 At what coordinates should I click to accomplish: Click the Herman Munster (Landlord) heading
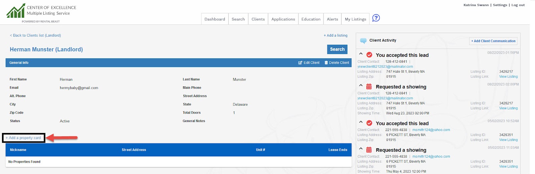(46, 49)
